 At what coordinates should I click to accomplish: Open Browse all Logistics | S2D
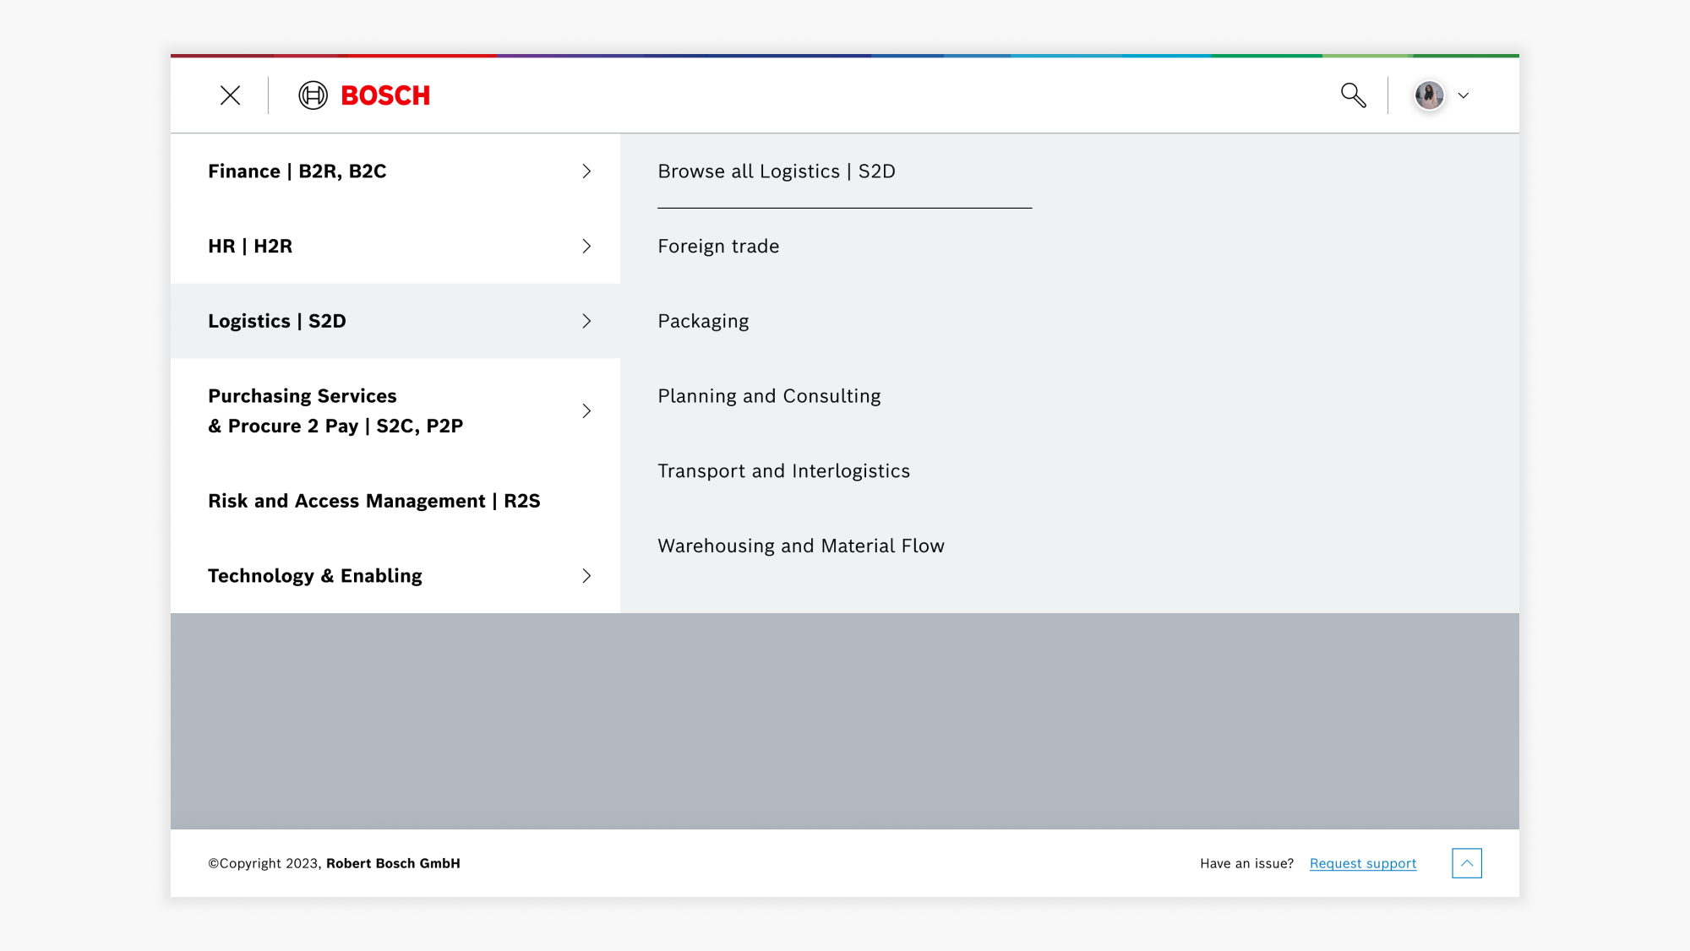(776, 171)
